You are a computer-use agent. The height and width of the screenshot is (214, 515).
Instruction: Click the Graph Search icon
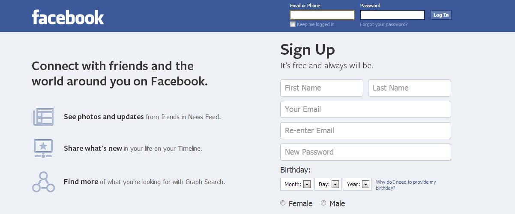tap(43, 182)
